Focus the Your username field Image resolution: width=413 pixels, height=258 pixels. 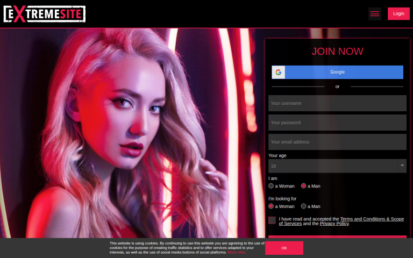[x=337, y=103]
